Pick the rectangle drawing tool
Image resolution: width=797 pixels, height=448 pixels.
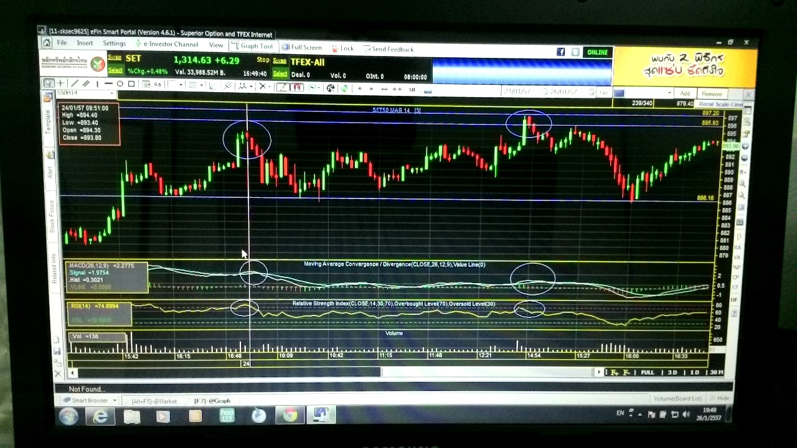[x=131, y=84]
